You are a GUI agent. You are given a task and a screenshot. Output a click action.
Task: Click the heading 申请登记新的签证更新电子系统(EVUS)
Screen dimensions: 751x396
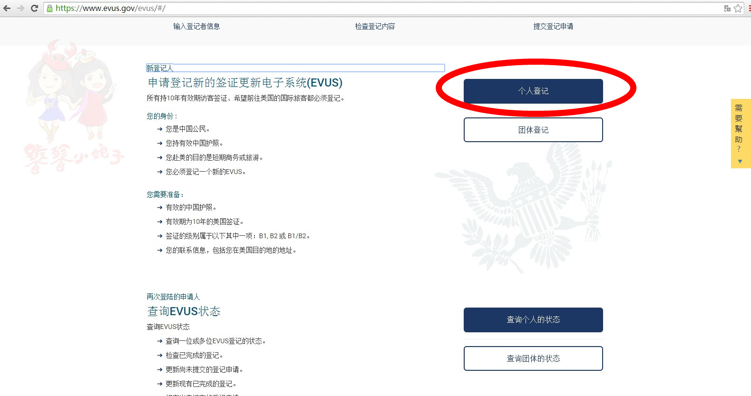(245, 83)
